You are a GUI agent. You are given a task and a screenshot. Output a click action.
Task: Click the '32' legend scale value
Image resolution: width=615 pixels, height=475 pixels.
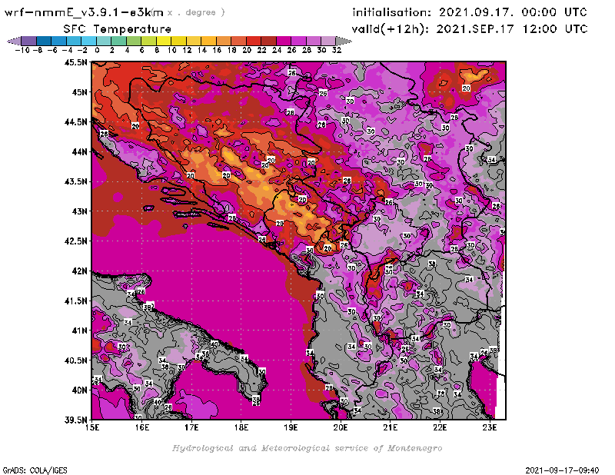coord(337,50)
